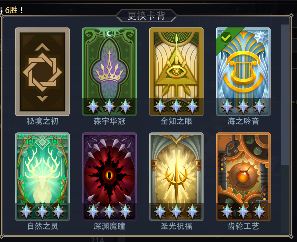Pick the 圣光祝福 golden trident card back
297x242 pixels.
176,177
